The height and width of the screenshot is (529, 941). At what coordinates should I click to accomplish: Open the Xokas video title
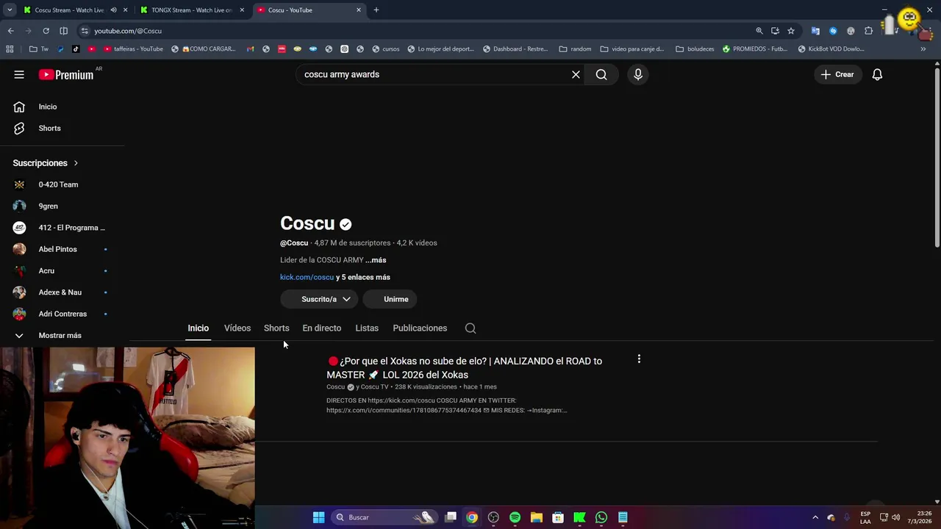465,367
